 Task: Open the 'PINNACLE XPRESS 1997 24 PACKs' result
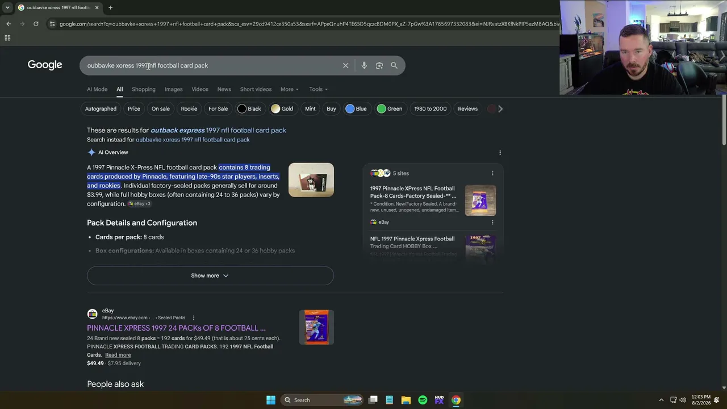click(176, 328)
